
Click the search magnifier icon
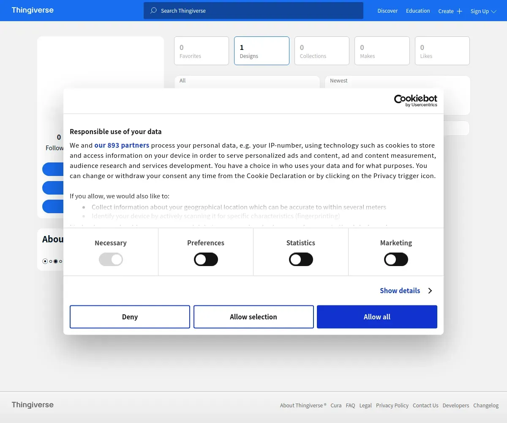(153, 11)
